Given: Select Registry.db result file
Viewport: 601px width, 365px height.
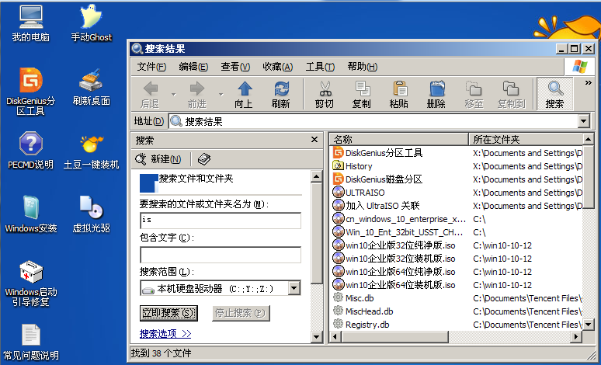Looking at the screenshot, I should pyautogui.click(x=361, y=325).
